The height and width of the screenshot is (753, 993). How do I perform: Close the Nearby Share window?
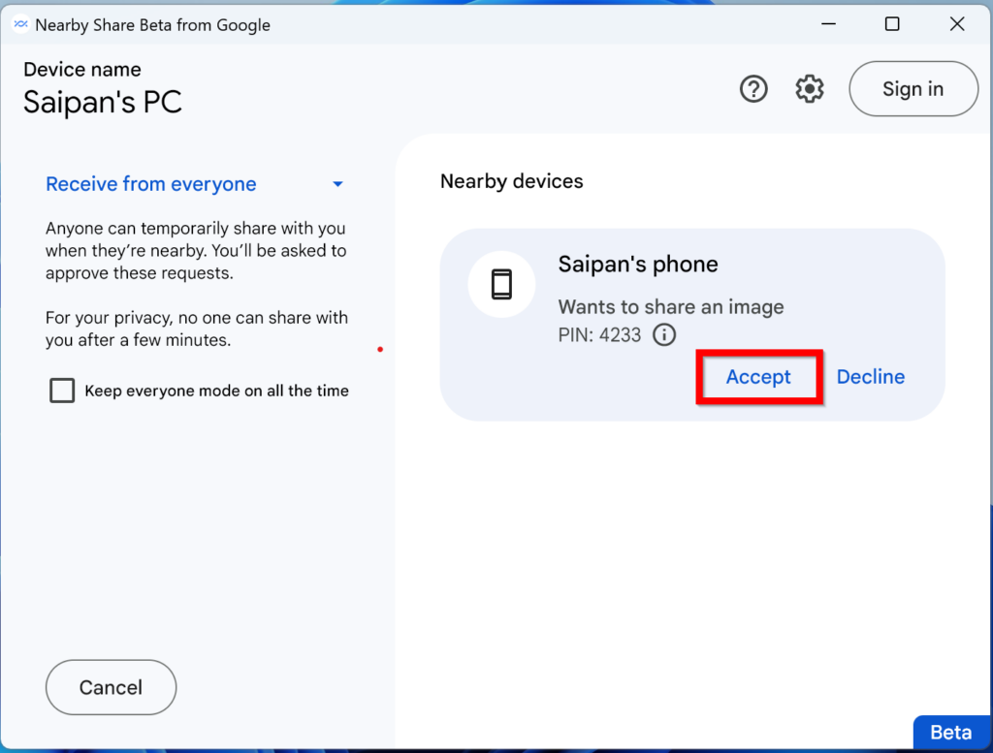click(x=957, y=25)
